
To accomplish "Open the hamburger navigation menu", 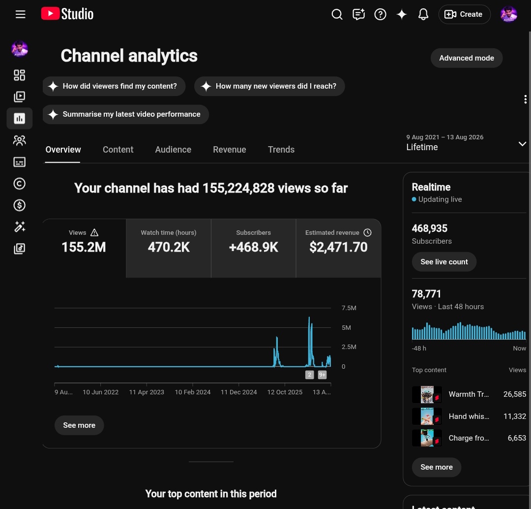I will point(20,14).
